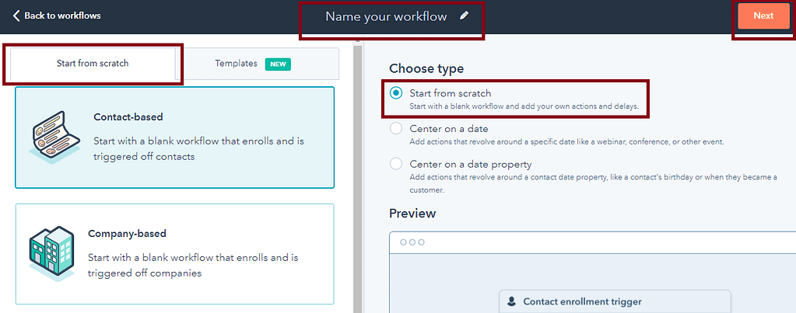Click the NEW badge on Templates

click(x=278, y=64)
